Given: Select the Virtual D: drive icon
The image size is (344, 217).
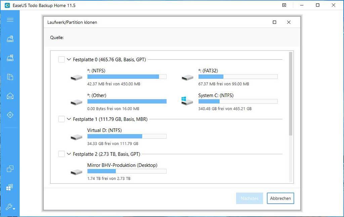Looking at the screenshot, I should pyautogui.click(x=76, y=137).
